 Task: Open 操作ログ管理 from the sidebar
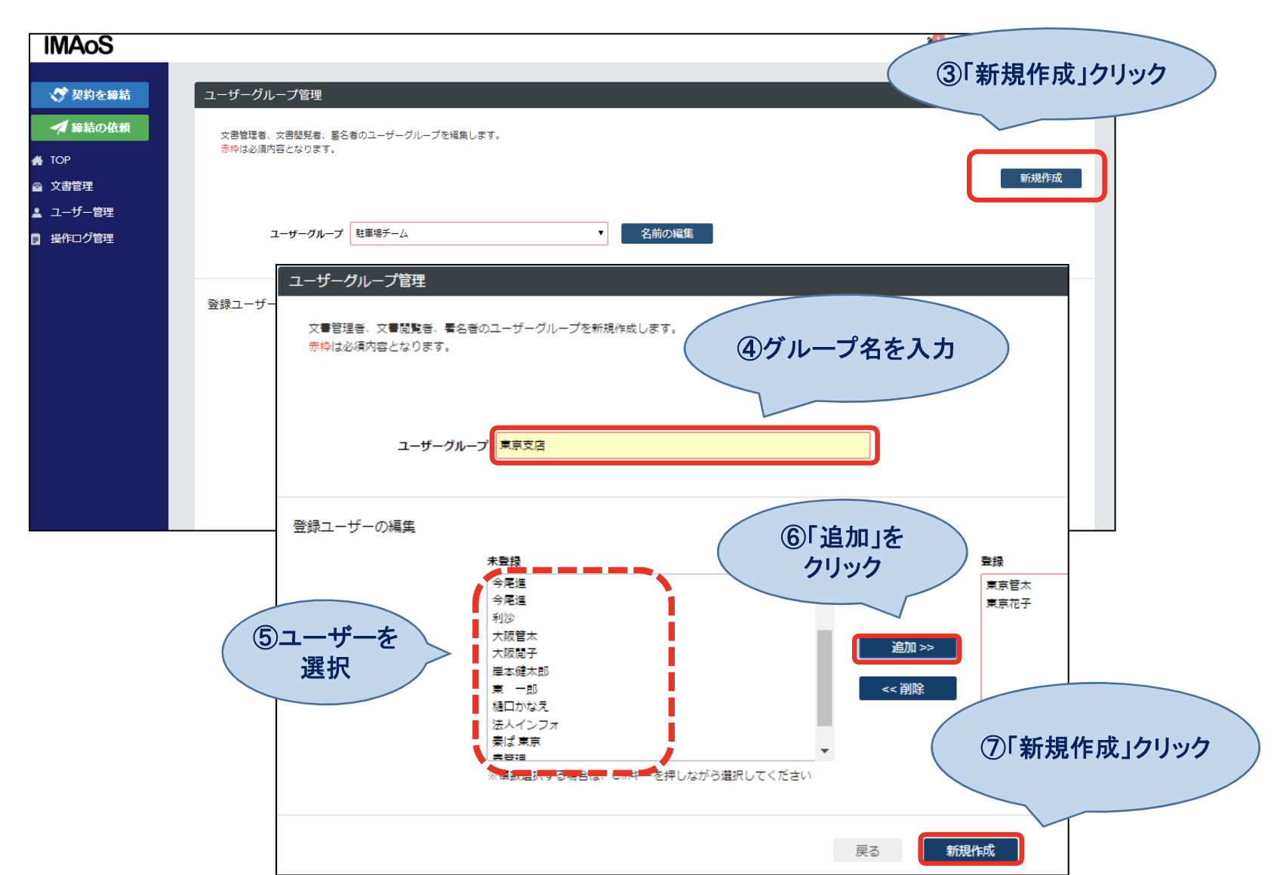pos(83,238)
